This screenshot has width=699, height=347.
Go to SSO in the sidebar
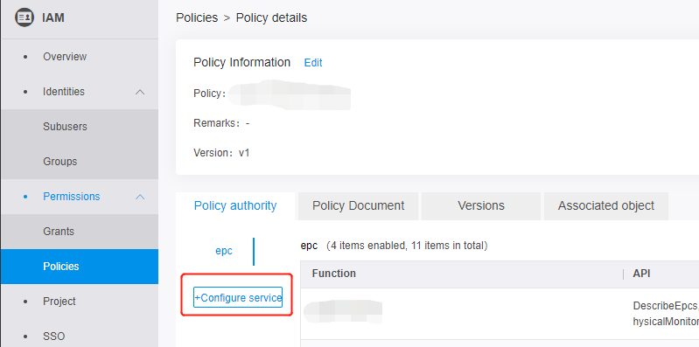point(54,337)
